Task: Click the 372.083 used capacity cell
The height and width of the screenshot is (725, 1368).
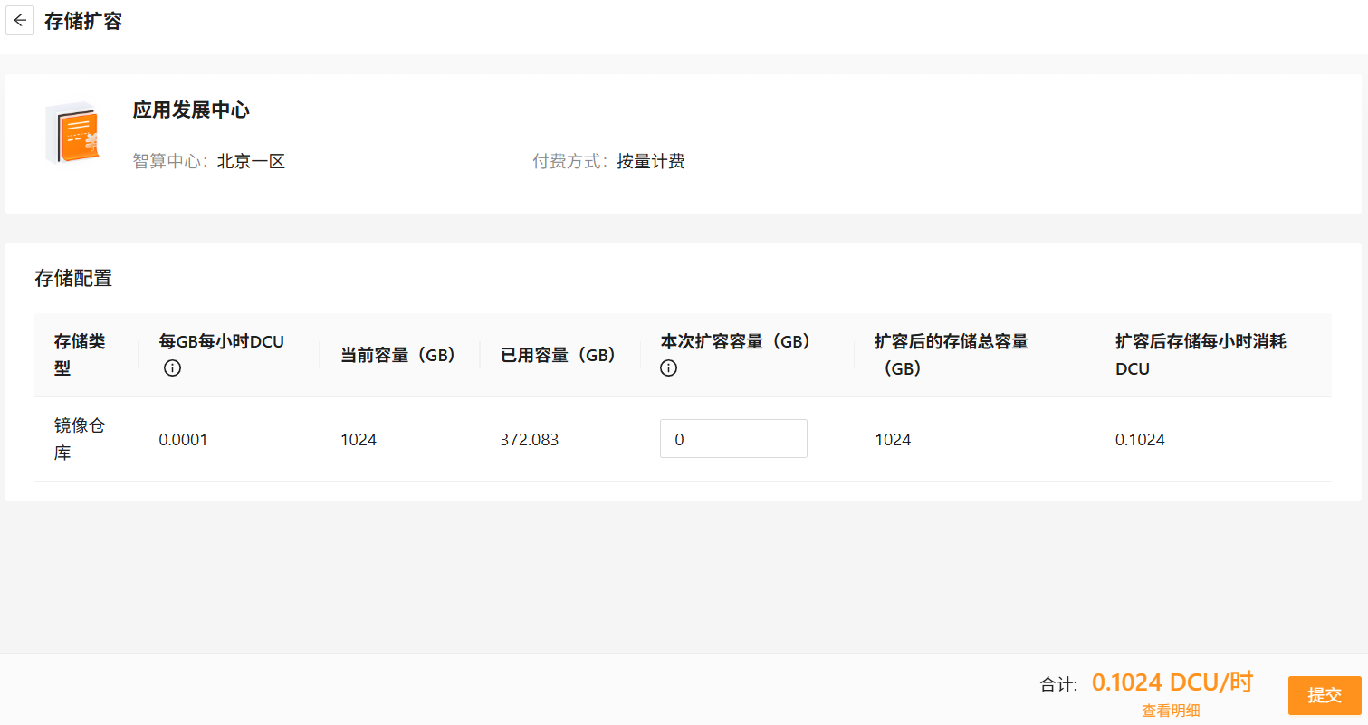Action: click(x=530, y=440)
